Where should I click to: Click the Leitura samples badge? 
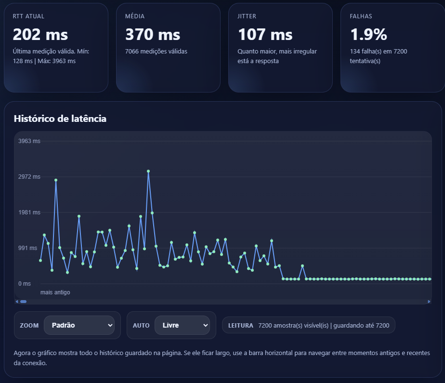(308, 325)
